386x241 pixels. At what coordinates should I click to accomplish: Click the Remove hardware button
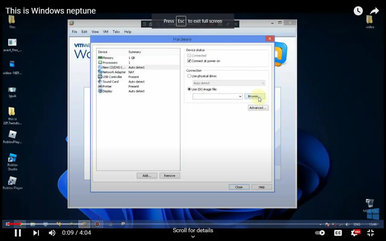(169, 176)
